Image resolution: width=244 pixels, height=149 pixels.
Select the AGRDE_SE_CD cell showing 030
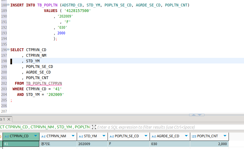click(169, 144)
